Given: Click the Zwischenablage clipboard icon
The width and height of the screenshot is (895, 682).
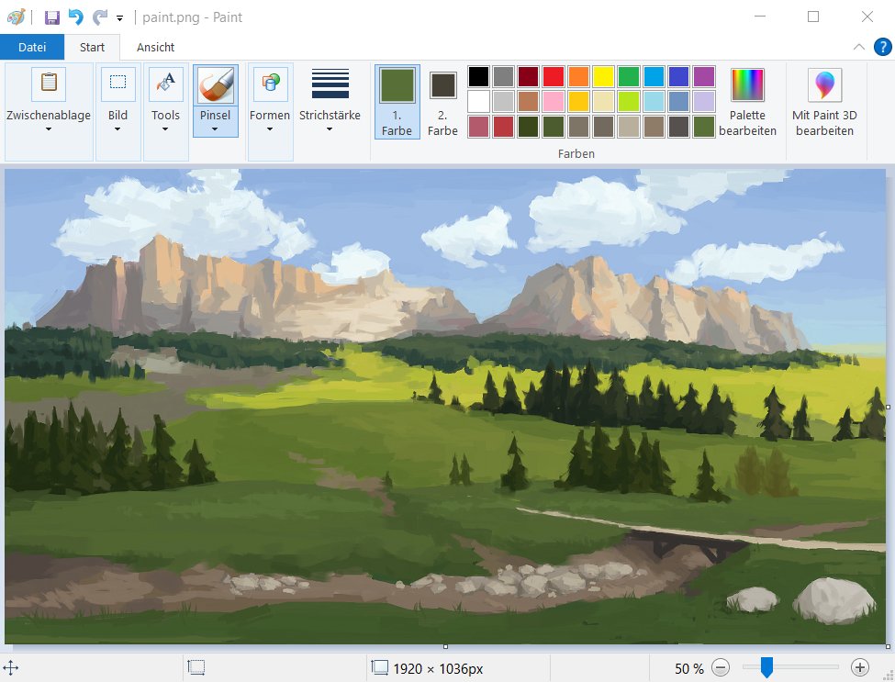Looking at the screenshot, I should click(x=48, y=83).
